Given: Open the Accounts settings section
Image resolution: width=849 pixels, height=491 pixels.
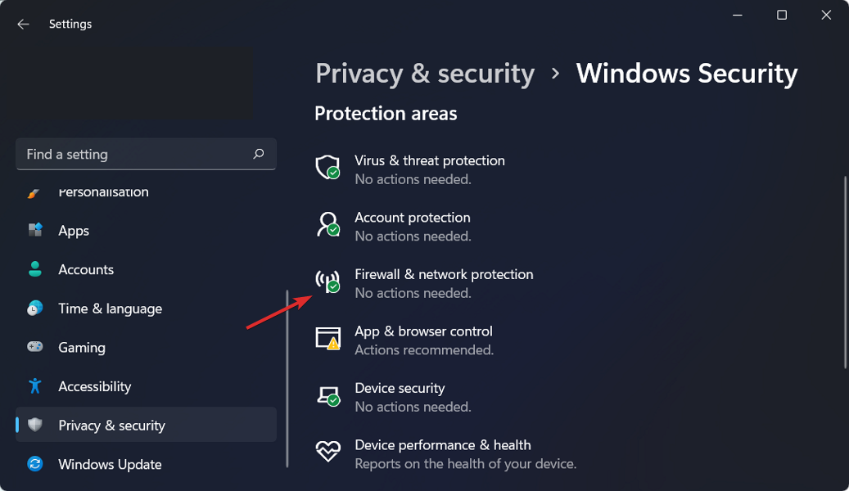Looking at the screenshot, I should pyautogui.click(x=86, y=269).
